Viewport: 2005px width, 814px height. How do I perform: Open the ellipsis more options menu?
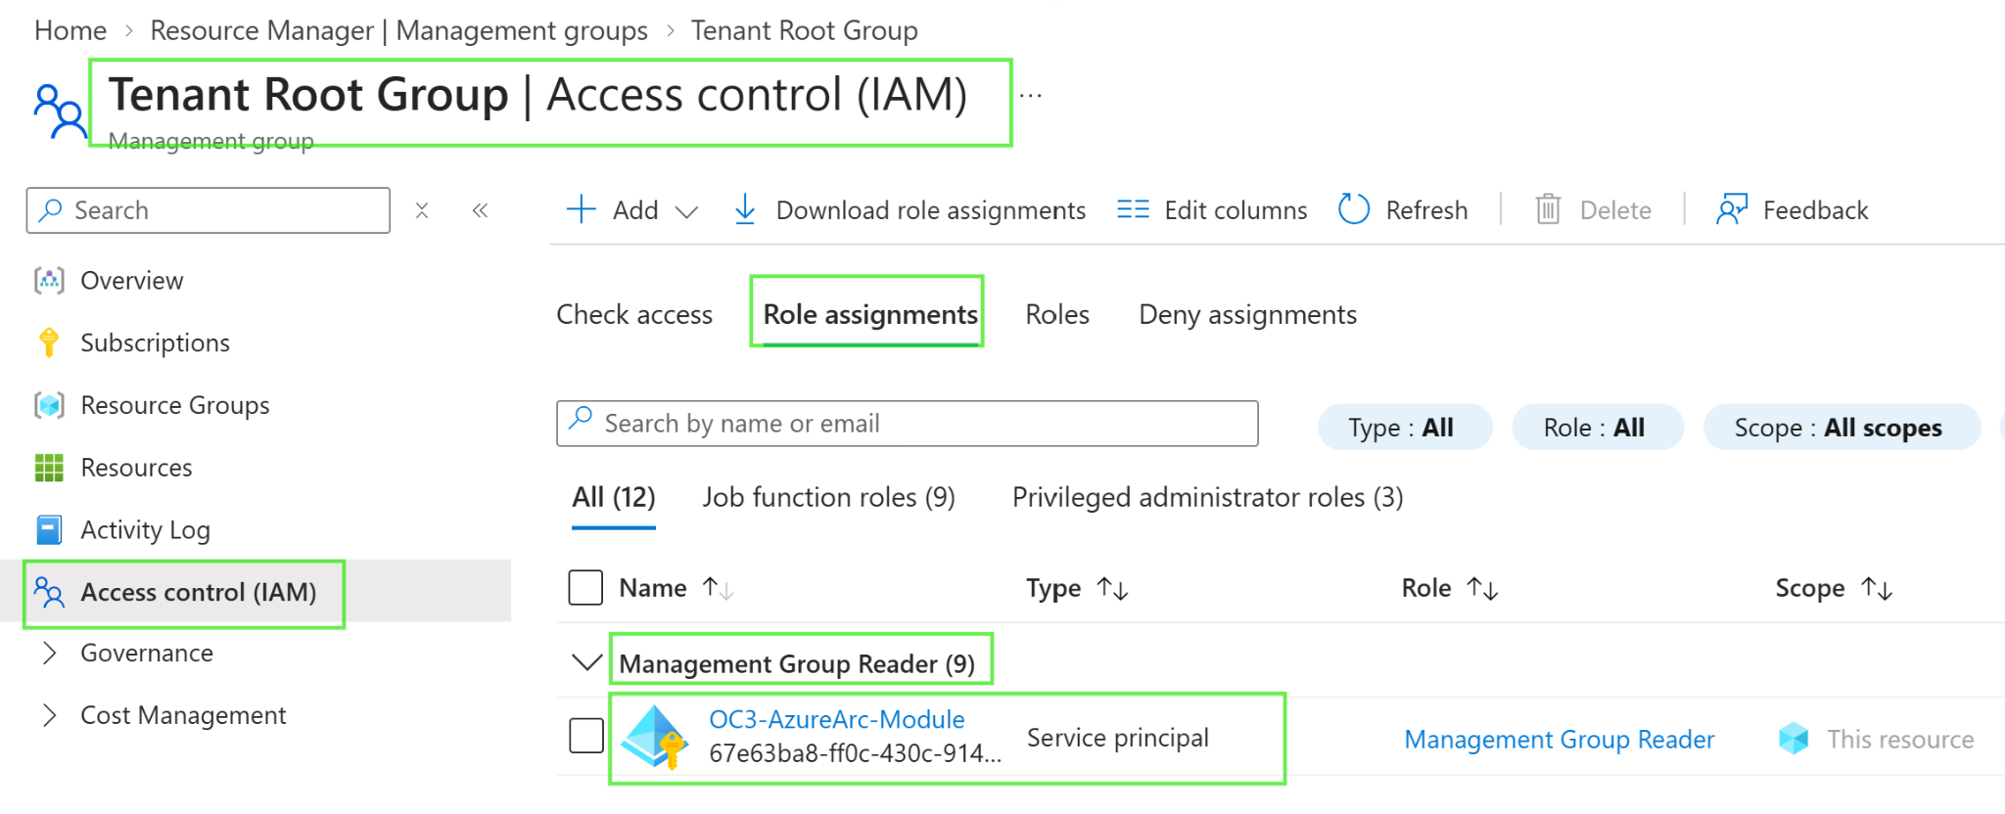click(x=1031, y=96)
